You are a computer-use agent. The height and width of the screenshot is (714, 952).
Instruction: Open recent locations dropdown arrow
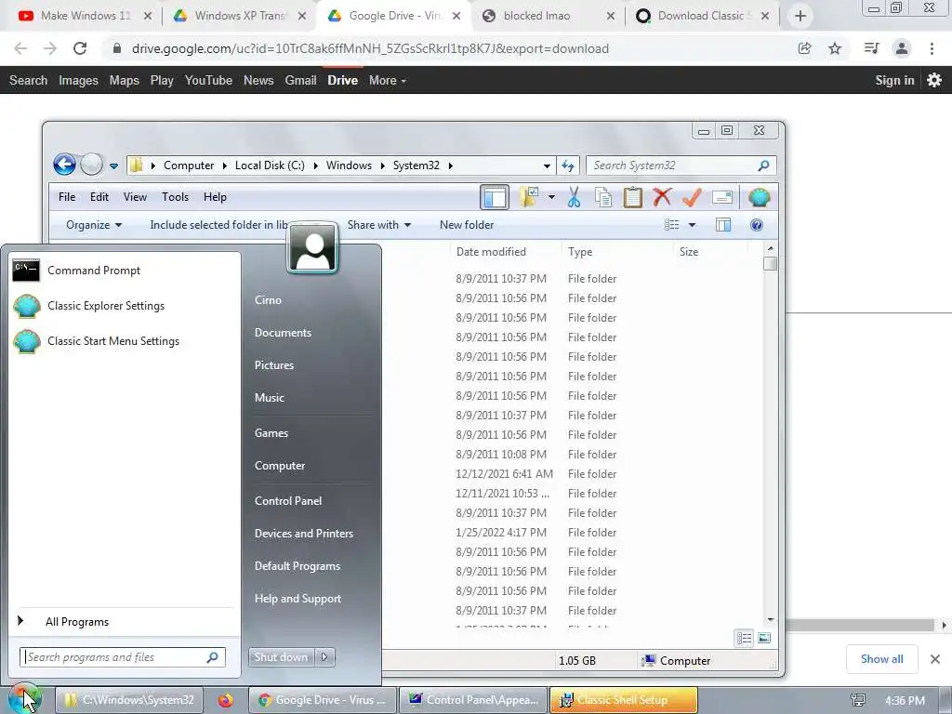[113, 165]
